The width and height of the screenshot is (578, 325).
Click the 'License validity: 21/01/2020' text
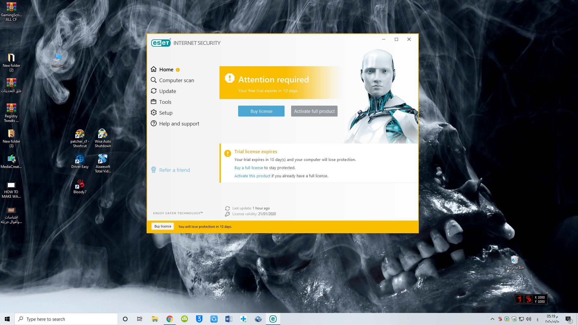pos(254,214)
